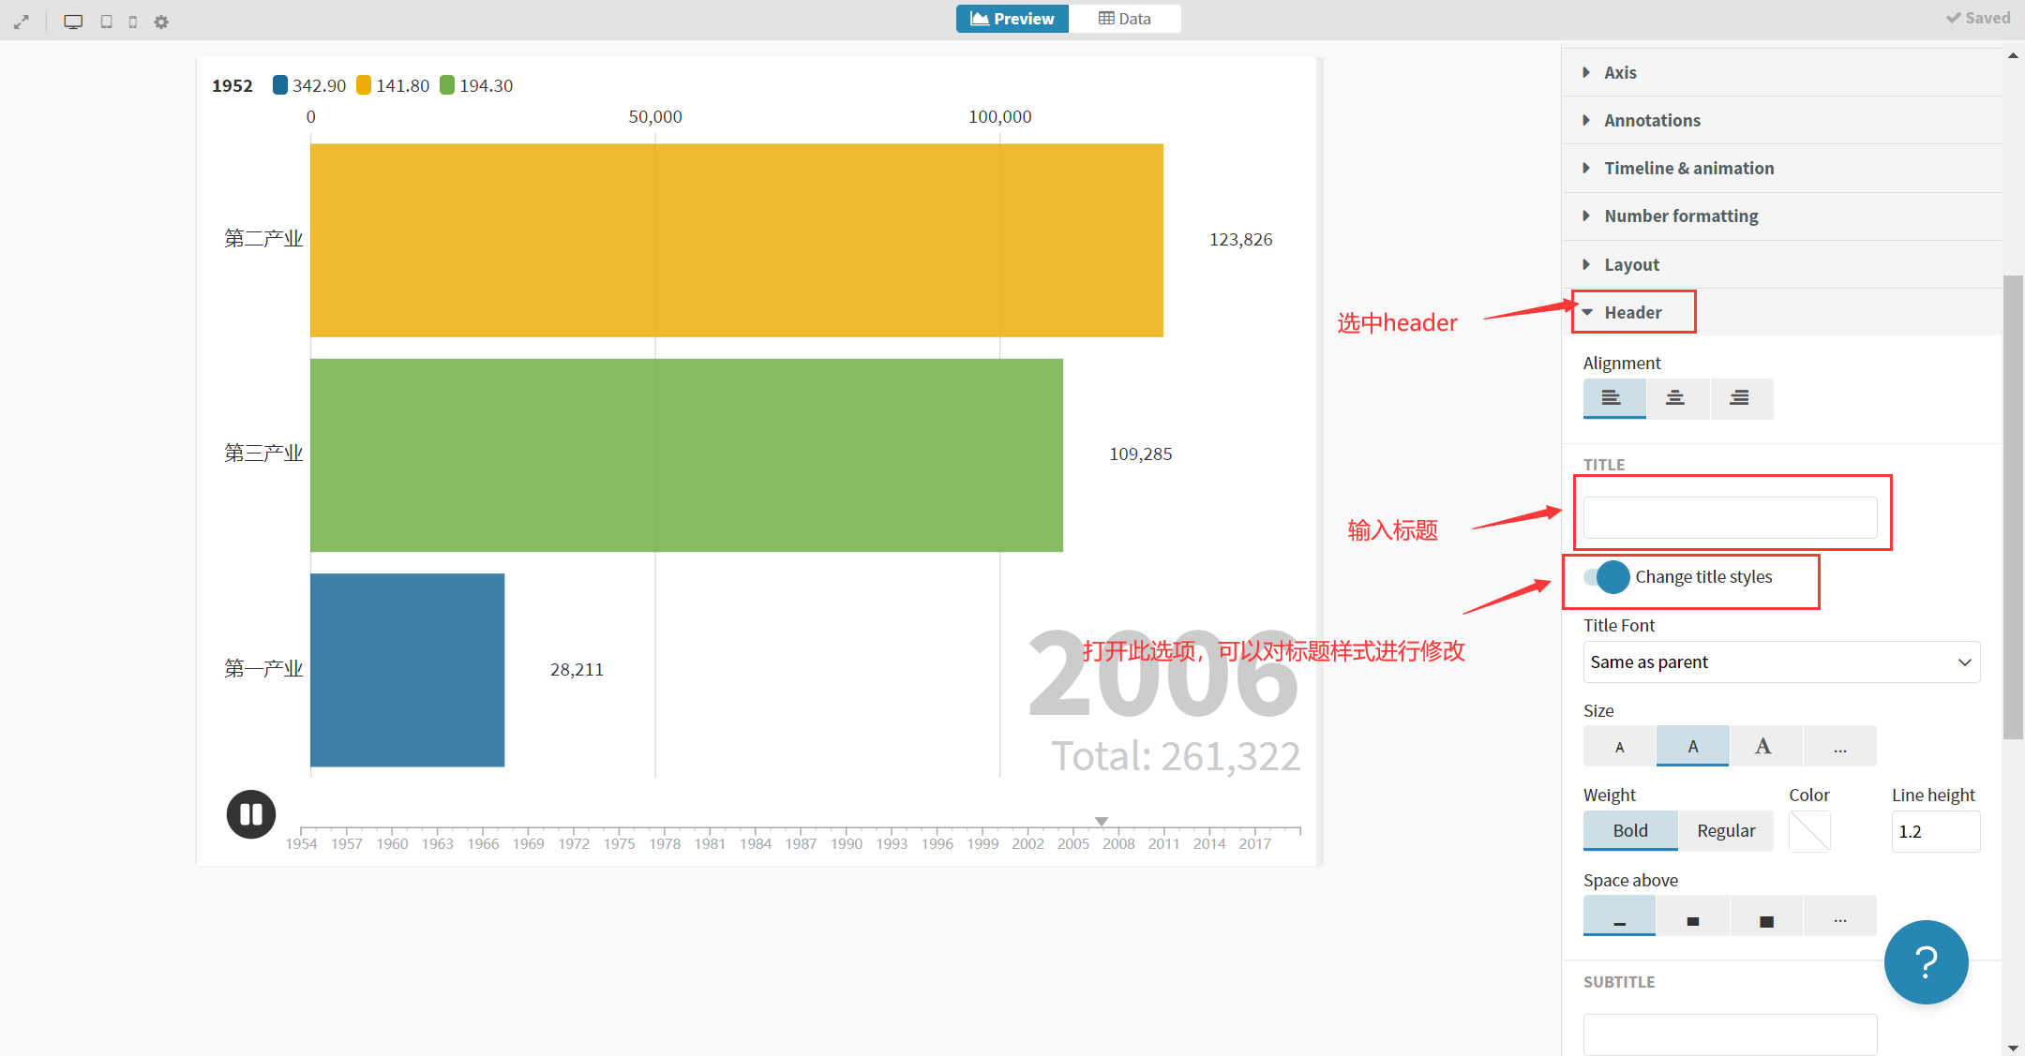Select tablet preview device icon

[106, 22]
